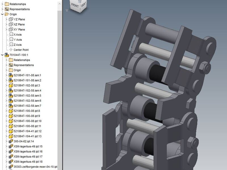Expand 5210647-101-08.iam:2 subassembly
Screen dimensions: 227x170
point(6,80)
